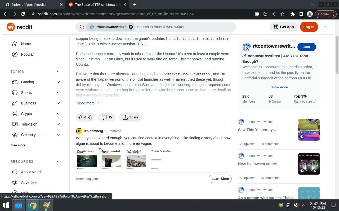The width and height of the screenshot is (339, 211).
Task: Open the Saw This Yesterday post
Action: point(257,130)
